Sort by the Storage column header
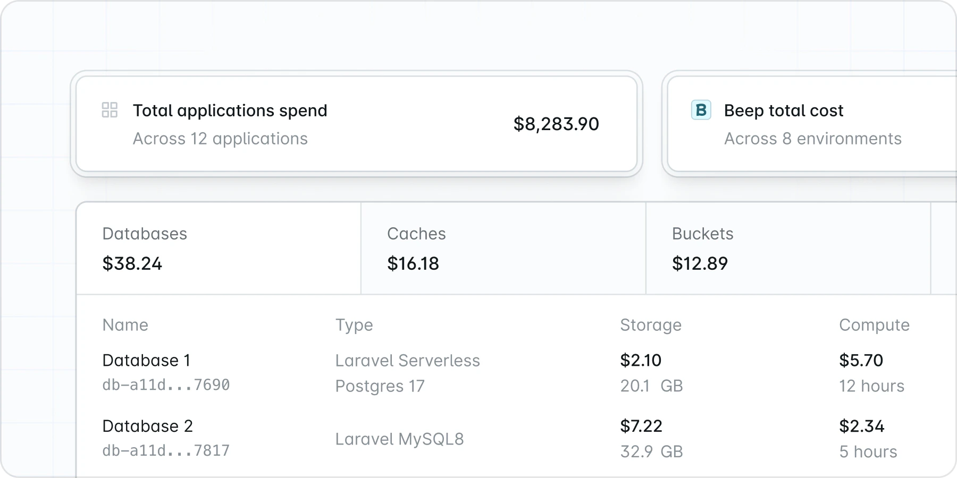Screen dimensions: 957x478 651,325
